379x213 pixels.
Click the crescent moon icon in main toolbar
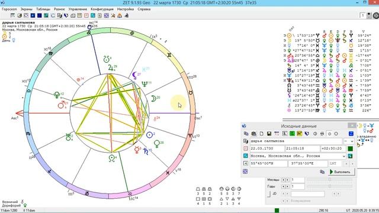point(53,16)
